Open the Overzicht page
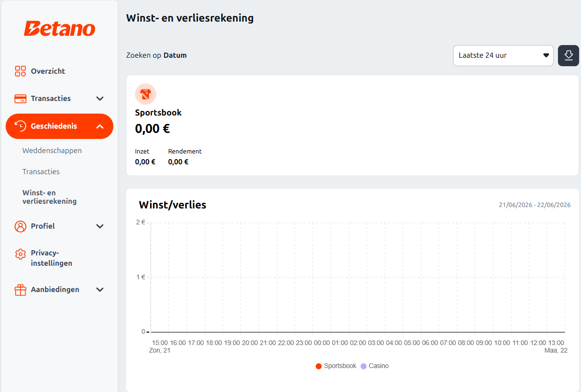 (x=48, y=71)
